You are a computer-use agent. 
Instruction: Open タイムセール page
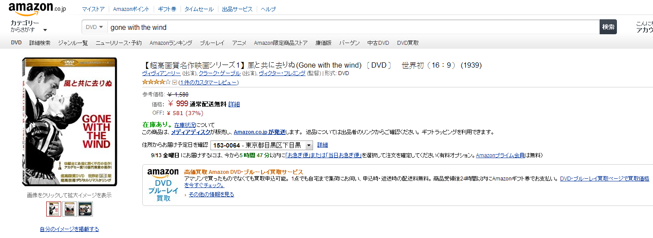click(x=199, y=9)
